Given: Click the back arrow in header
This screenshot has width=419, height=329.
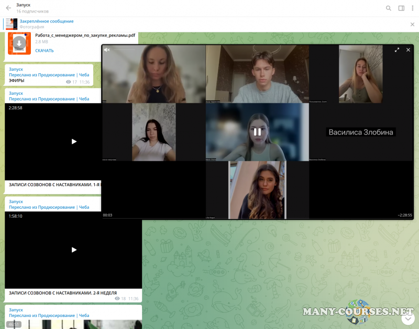Looking at the screenshot, I should (x=8, y=8).
